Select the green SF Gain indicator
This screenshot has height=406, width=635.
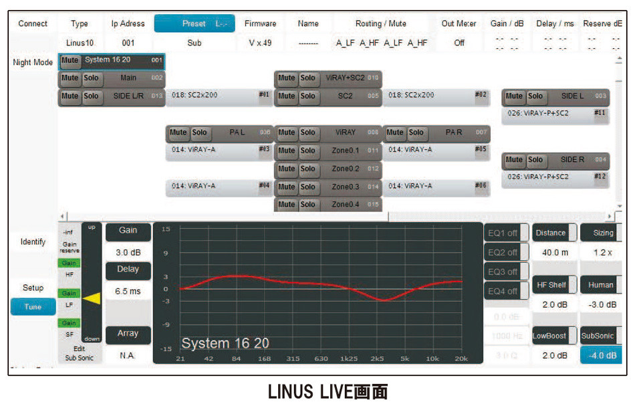click(x=69, y=323)
